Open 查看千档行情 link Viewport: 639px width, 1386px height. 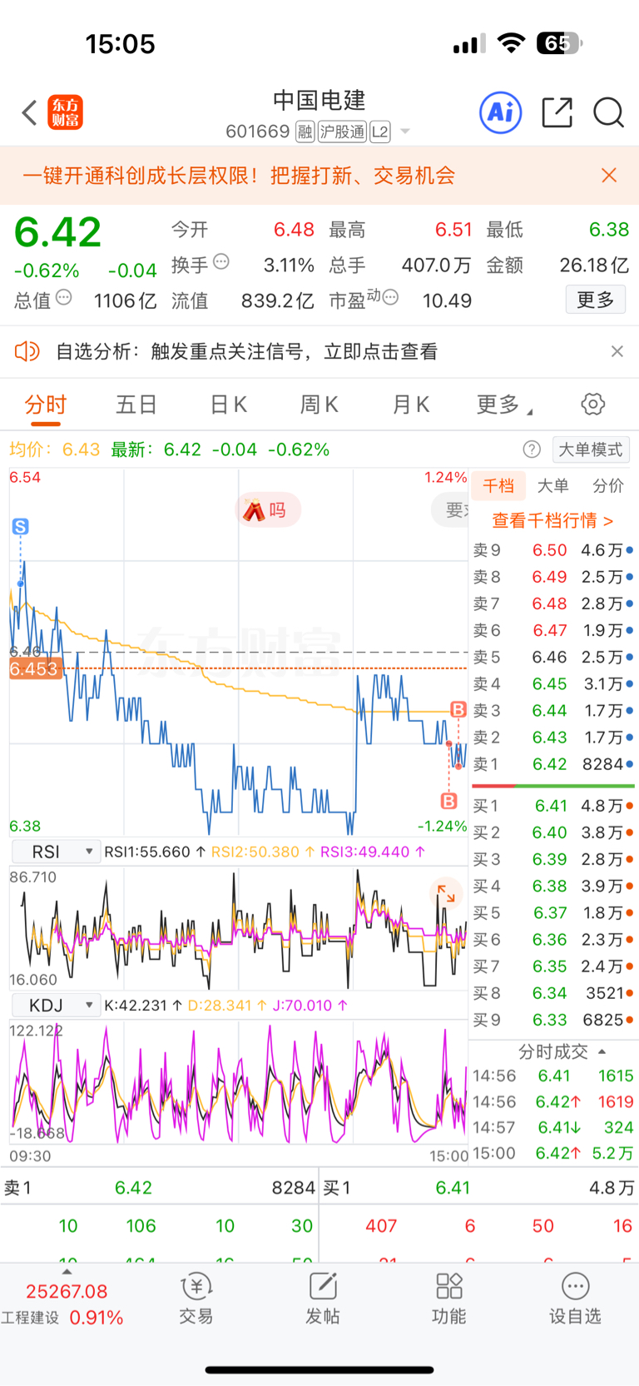tap(553, 520)
